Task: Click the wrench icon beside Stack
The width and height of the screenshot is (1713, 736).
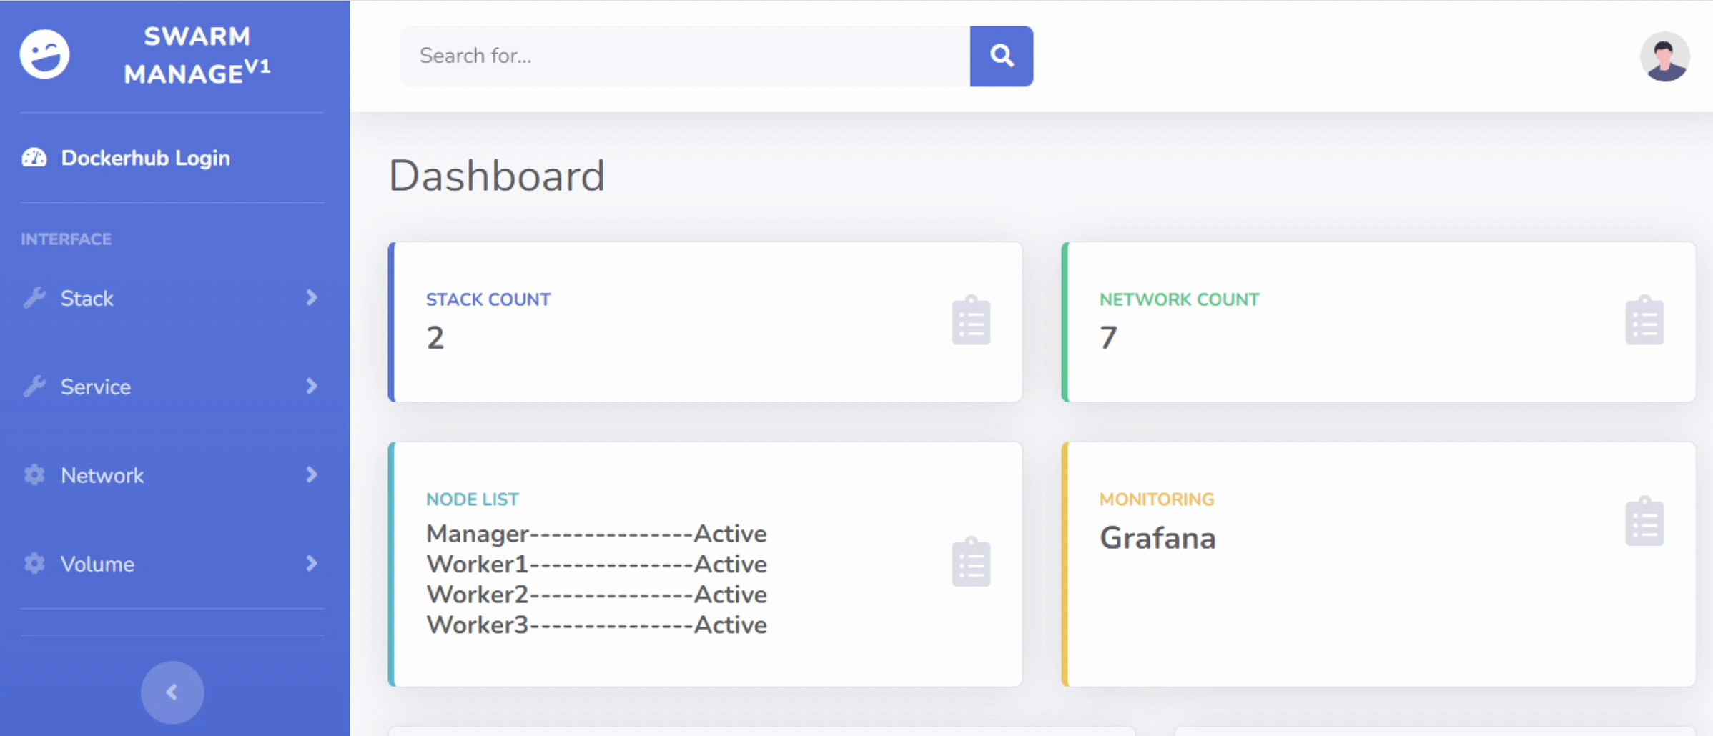Action: 34,298
